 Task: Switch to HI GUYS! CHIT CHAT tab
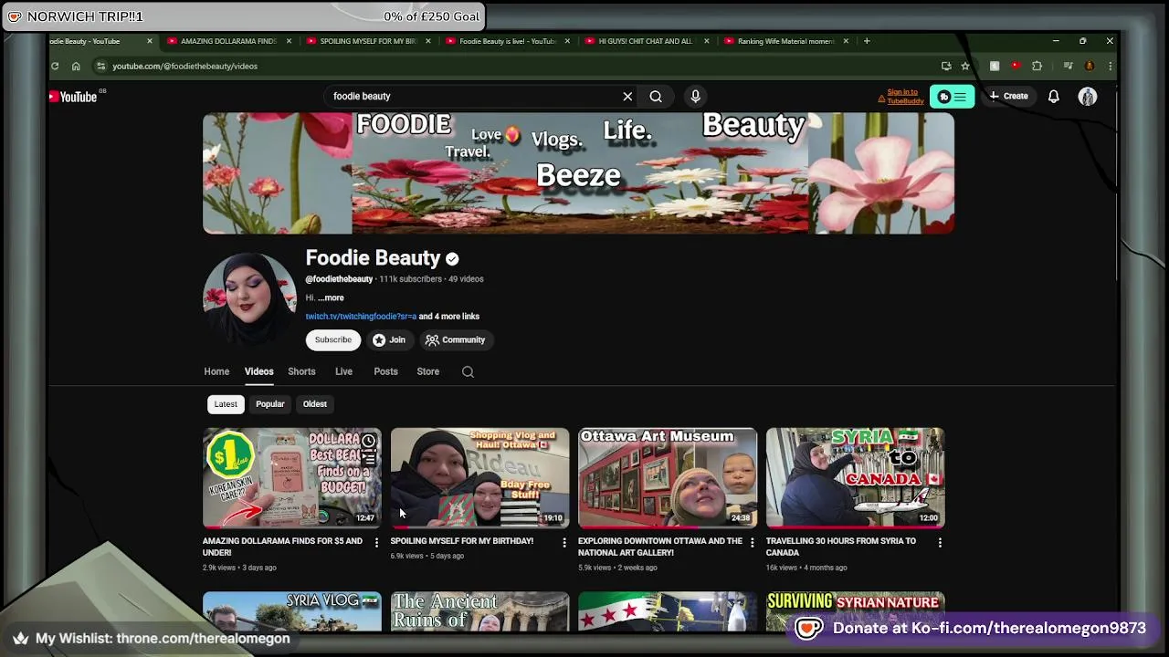pyautogui.click(x=646, y=41)
